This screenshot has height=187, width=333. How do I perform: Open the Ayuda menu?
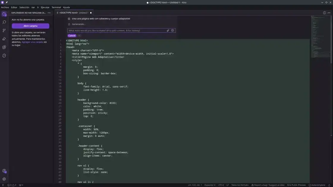66,7
